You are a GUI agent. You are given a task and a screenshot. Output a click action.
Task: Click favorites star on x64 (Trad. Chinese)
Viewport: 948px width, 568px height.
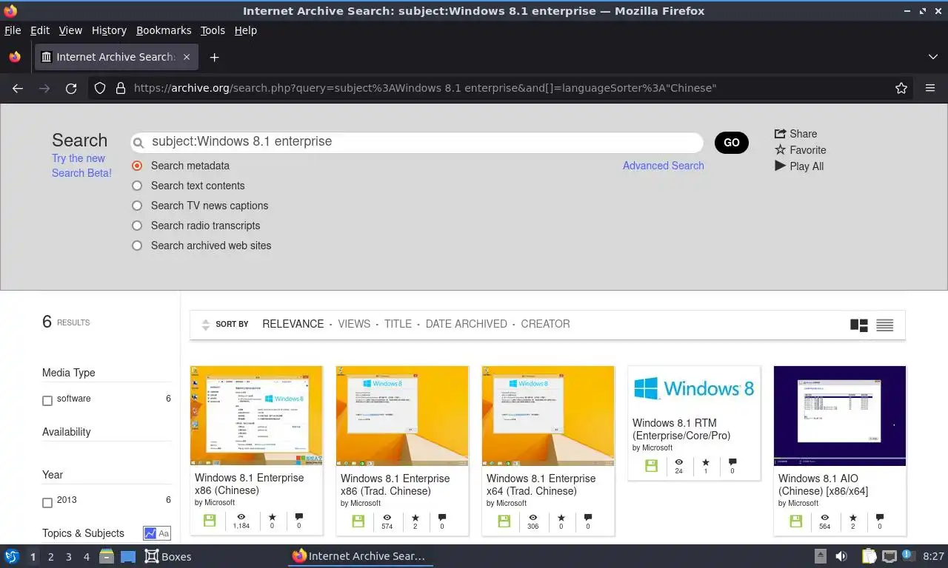pos(561,518)
